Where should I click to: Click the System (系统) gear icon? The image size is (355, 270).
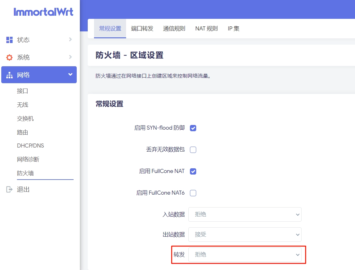point(9,57)
